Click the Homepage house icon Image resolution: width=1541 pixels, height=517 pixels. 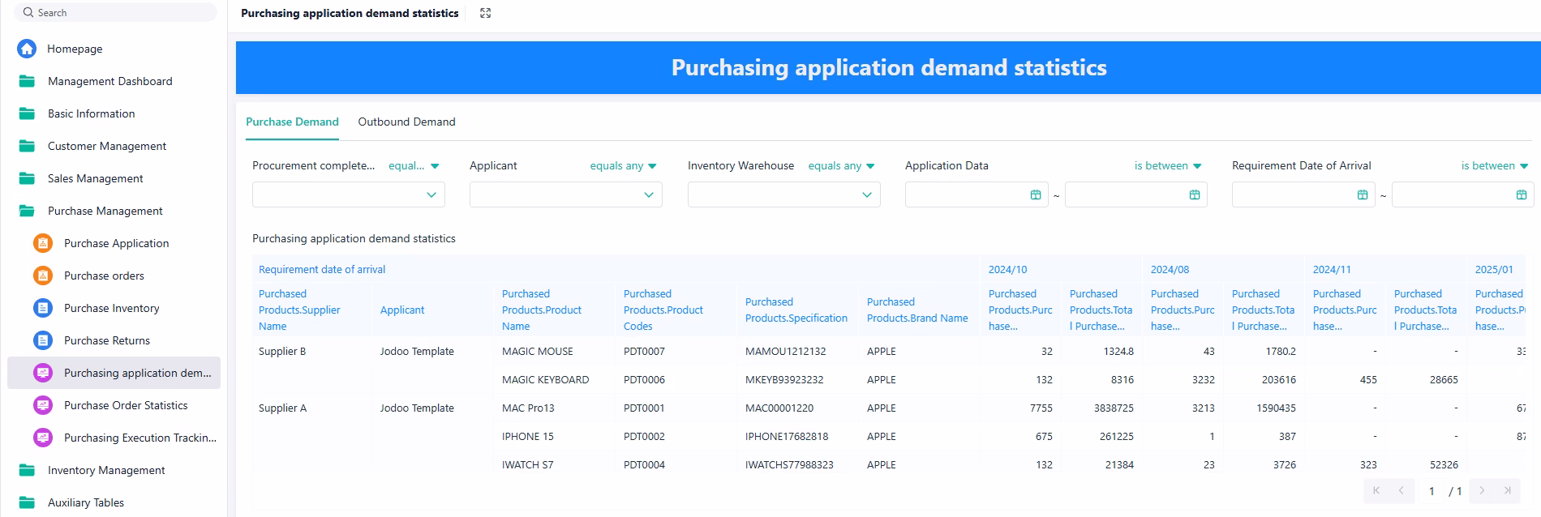(x=27, y=49)
